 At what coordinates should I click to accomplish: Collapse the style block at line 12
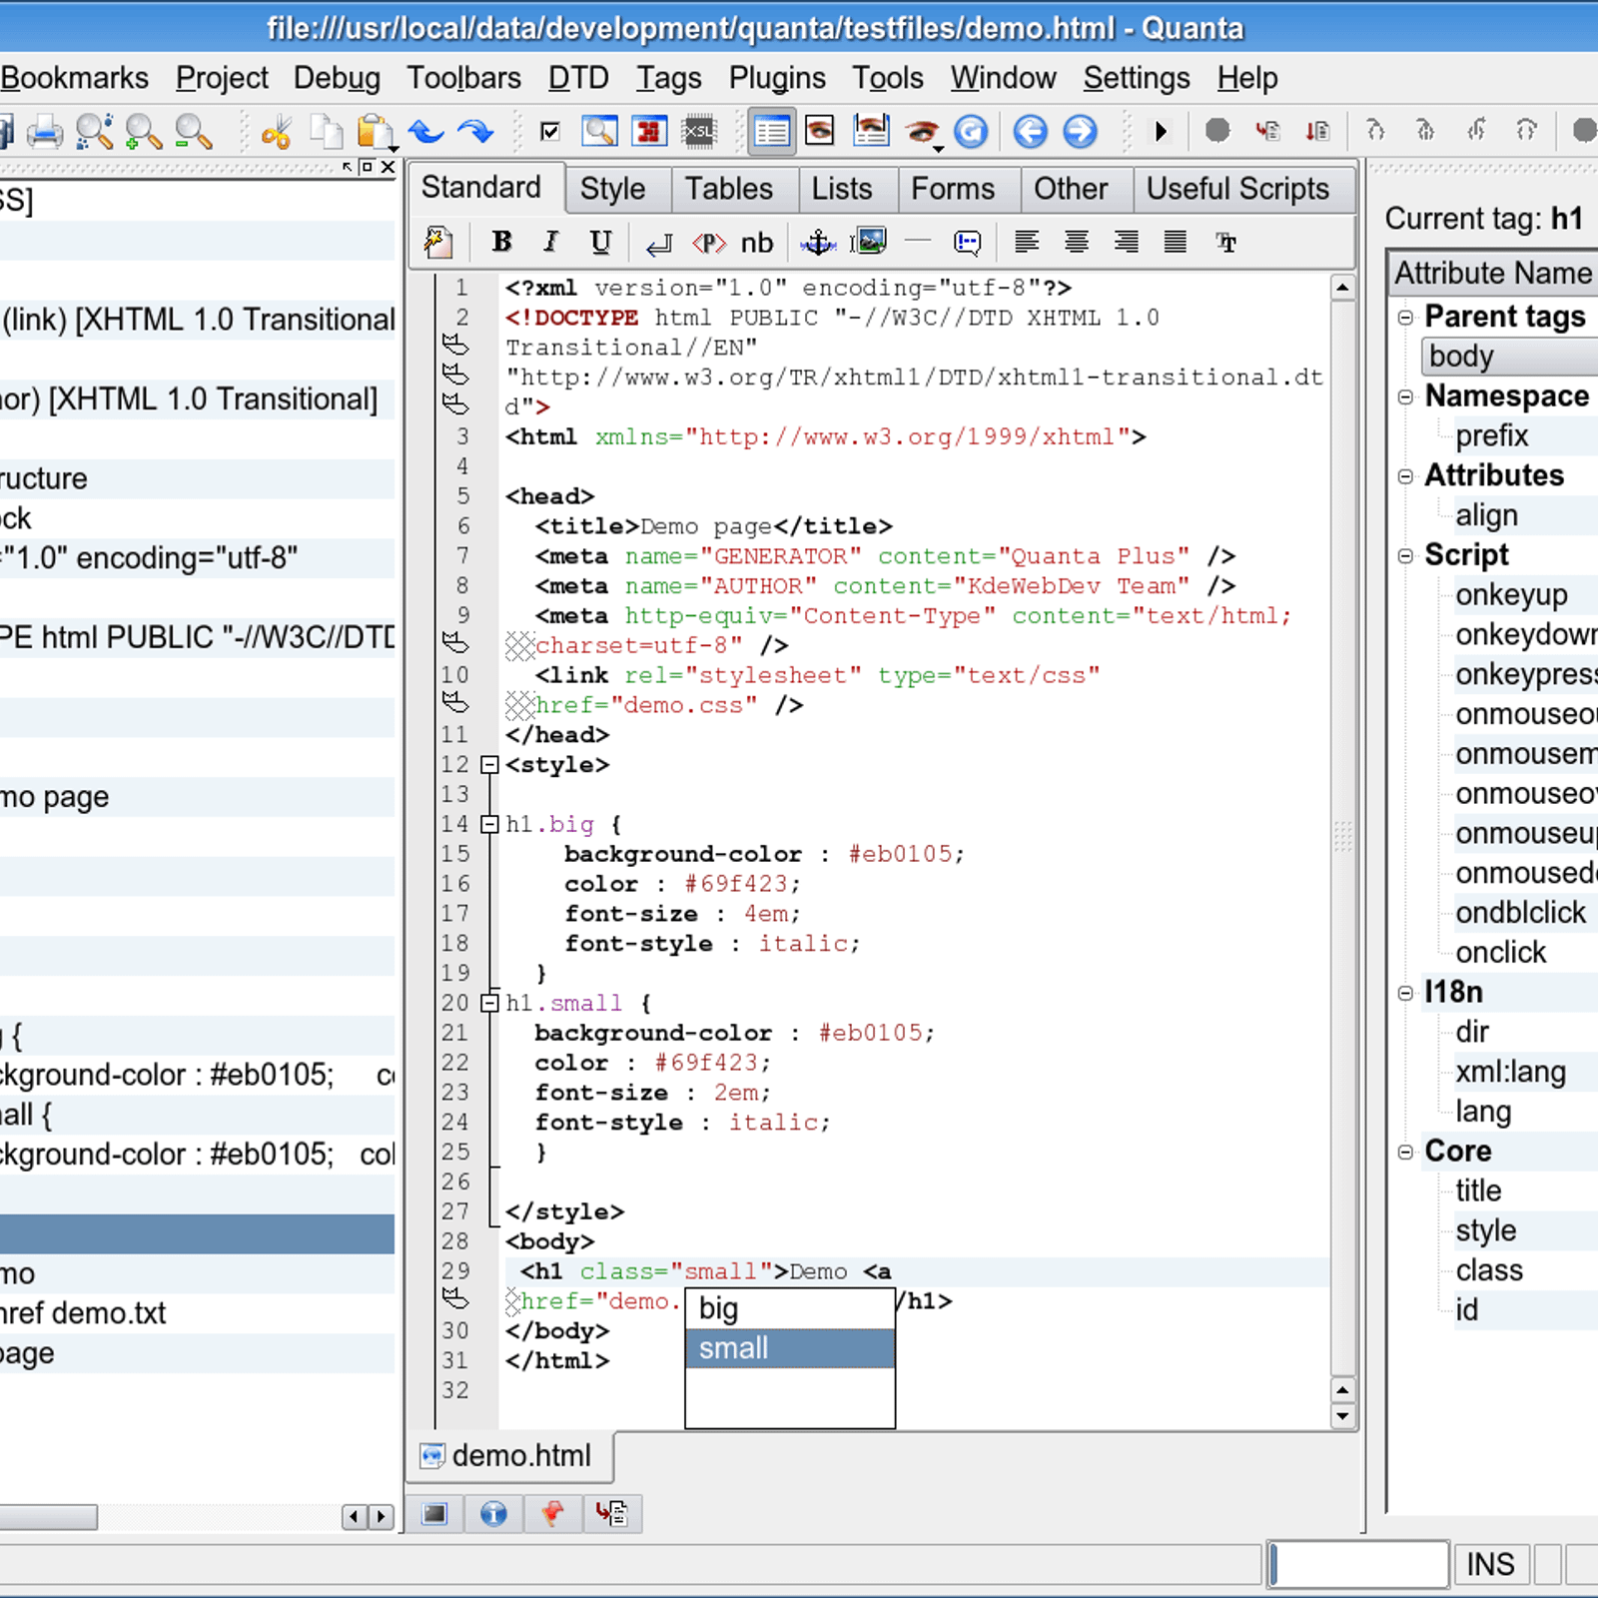click(489, 765)
